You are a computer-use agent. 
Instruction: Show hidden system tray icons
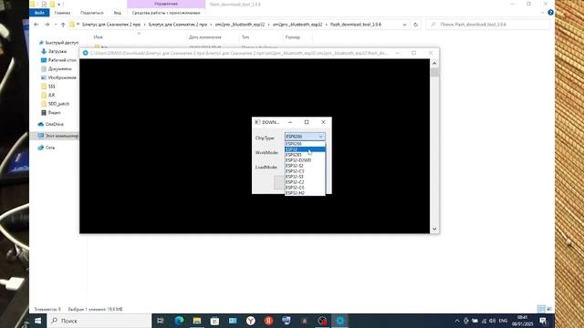point(457,321)
